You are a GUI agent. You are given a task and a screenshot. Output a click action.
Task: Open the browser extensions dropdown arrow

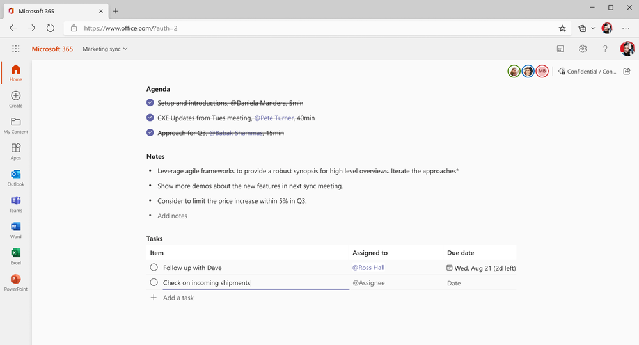click(593, 28)
